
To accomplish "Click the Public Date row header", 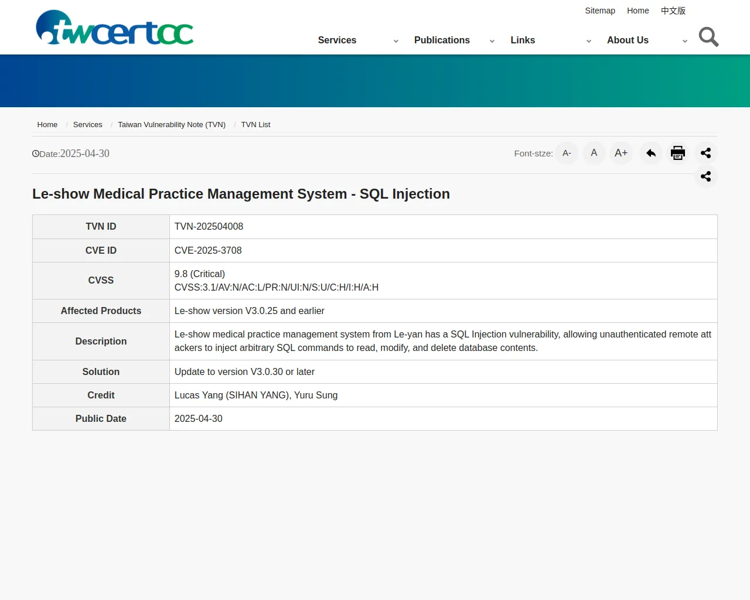I will click(101, 419).
